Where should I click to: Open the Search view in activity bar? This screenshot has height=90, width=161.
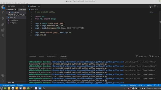[x=3, y=13]
